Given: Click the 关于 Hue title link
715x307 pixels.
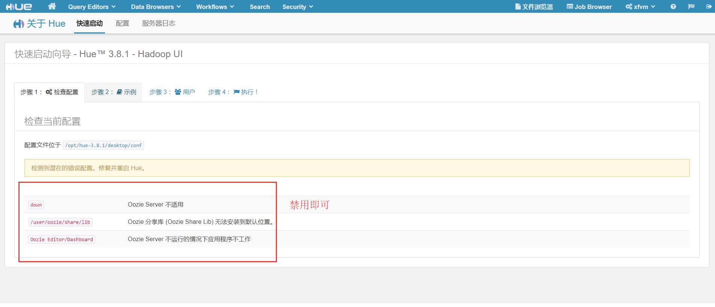Looking at the screenshot, I should point(40,24).
